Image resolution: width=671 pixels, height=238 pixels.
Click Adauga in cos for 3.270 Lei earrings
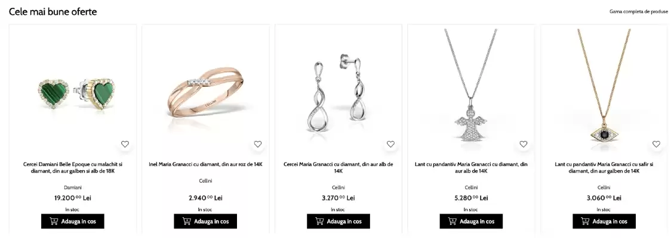click(338, 221)
